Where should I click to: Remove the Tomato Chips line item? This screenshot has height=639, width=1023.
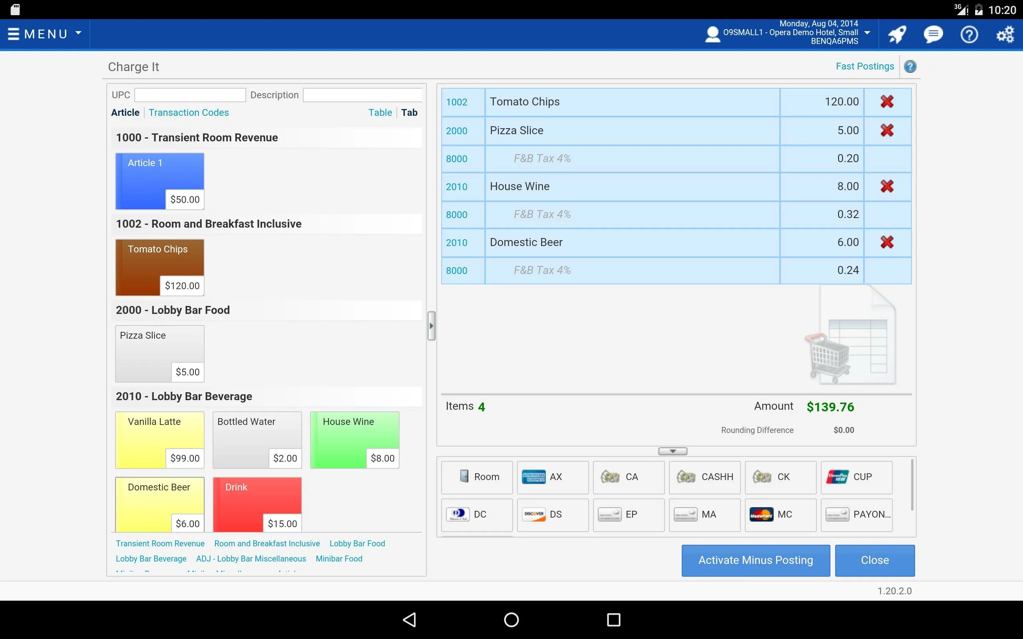click(x=886, y=101)
